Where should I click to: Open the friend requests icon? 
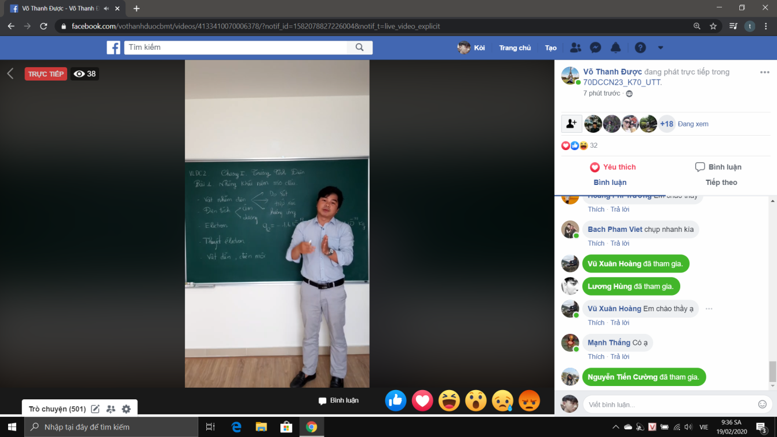click(575, 48)
